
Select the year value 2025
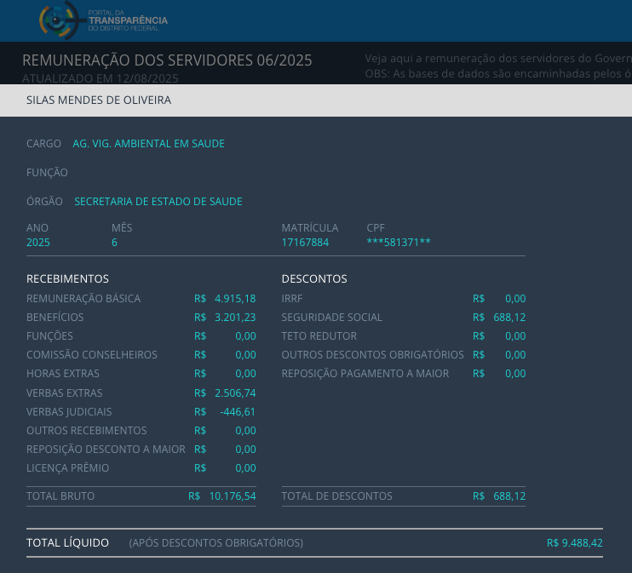pos(38,243)
